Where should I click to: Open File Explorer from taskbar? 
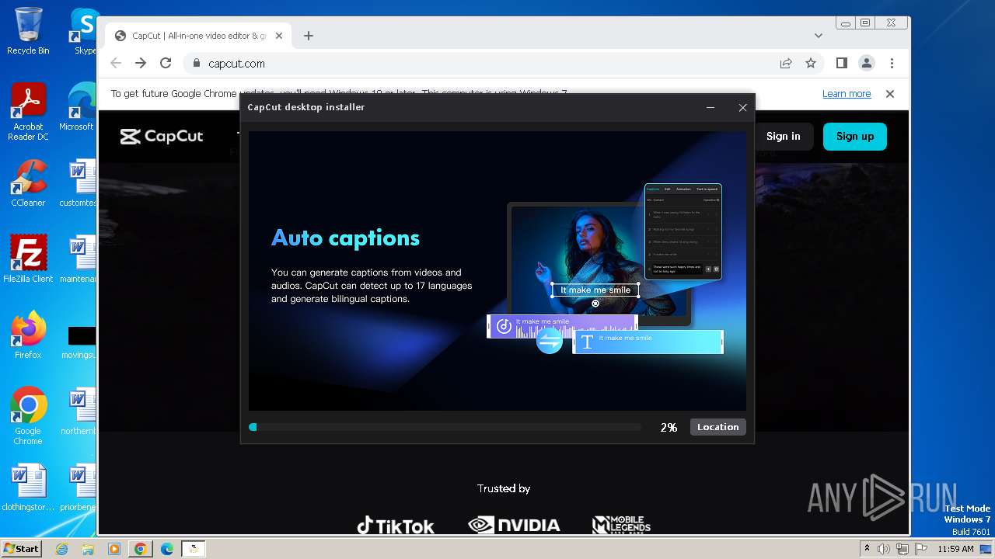[x=88, y=549]
